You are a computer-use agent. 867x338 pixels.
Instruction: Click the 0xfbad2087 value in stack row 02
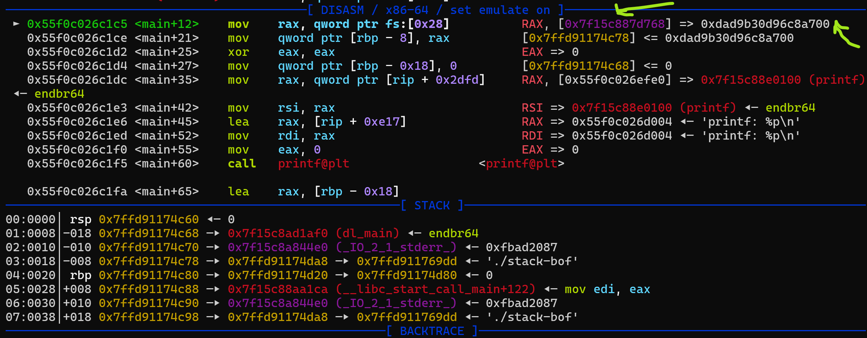(x=521, y=247)
